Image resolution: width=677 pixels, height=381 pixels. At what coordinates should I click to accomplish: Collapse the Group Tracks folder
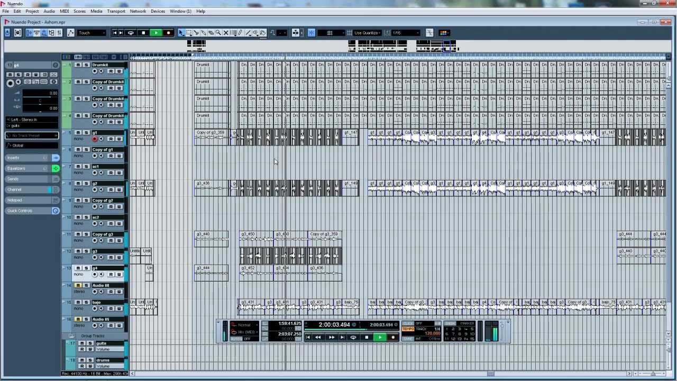click(x=71, y=336)
